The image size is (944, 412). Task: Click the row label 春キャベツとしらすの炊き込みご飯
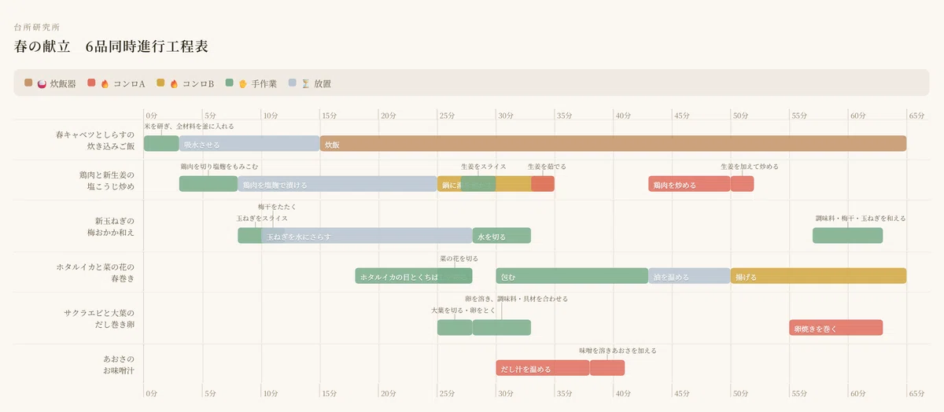click(95, 141)
